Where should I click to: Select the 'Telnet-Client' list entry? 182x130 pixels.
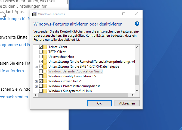point(58,47)
